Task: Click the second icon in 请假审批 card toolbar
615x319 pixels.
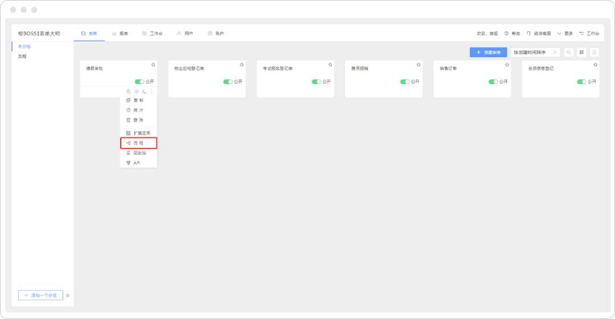Action: [136, 92]
